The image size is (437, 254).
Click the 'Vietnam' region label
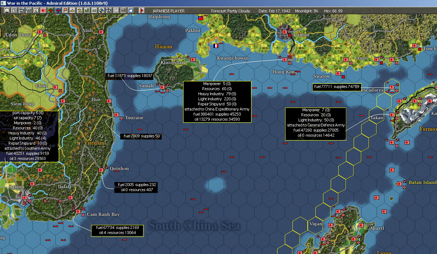pyautogui.click(x=94, y=143)
